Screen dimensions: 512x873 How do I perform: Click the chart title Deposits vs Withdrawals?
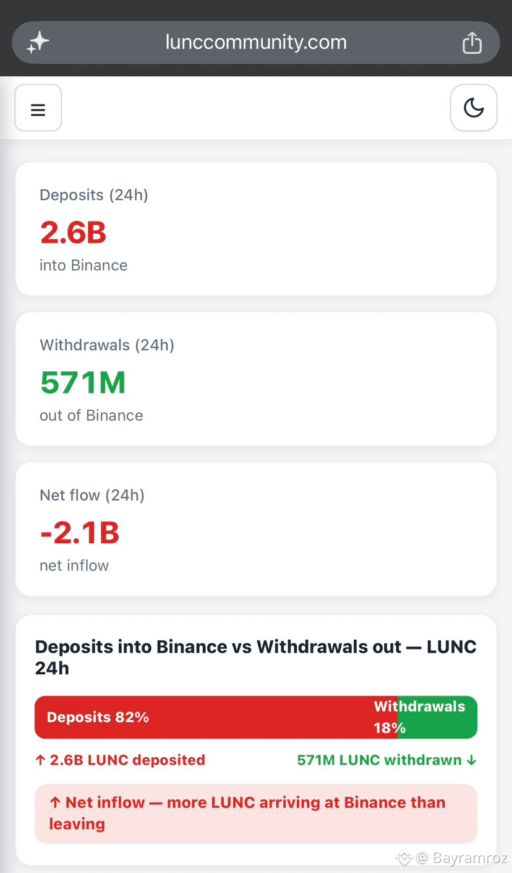click(x=256, y=657)
